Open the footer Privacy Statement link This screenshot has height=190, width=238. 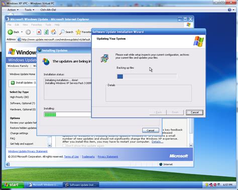coord(108,156)
